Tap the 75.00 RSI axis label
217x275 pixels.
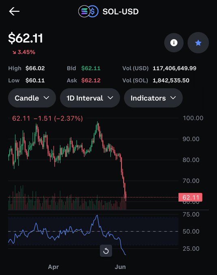coord(191,214)
